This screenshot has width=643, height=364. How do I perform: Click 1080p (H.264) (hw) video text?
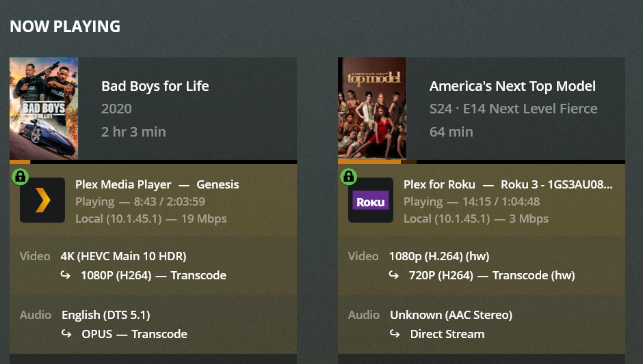click(439, 256)
